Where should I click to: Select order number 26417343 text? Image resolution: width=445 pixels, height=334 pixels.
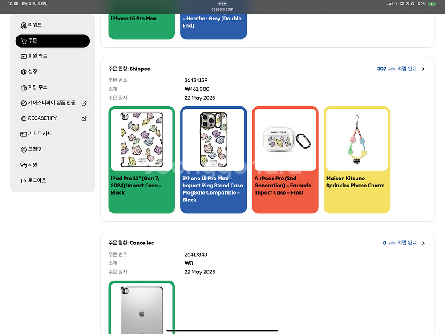pos(196,254)
